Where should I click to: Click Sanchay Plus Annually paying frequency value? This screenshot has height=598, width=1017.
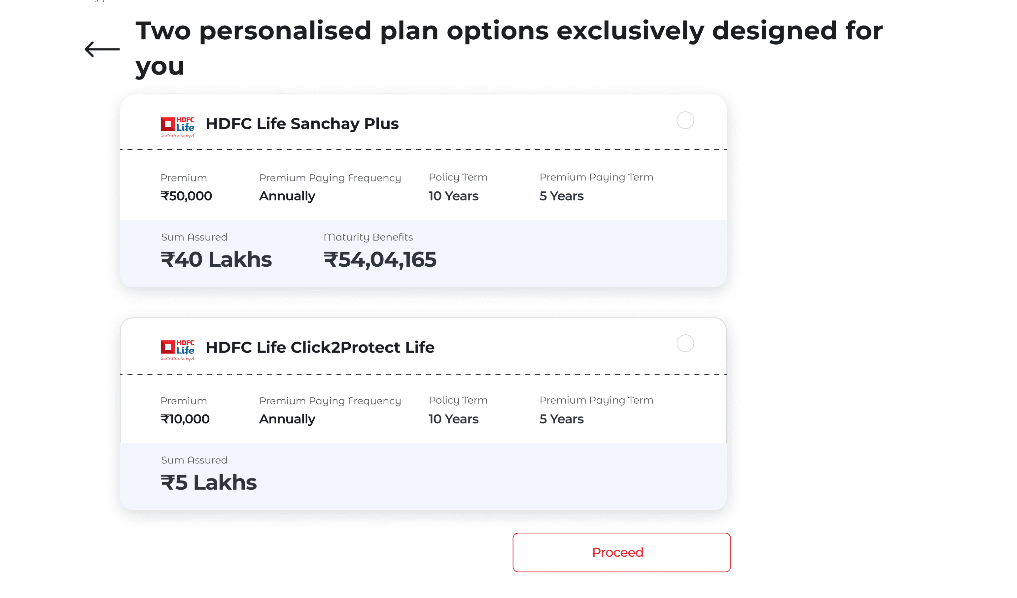pyautogui.click(x=287, y=196)
